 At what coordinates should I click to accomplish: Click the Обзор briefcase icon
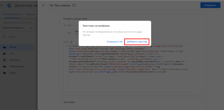(x=4, y=47)
